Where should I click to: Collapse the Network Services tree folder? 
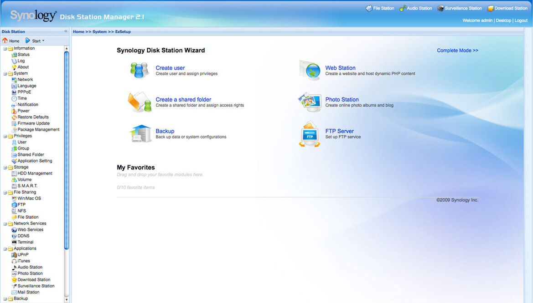(x=5, y=224)
